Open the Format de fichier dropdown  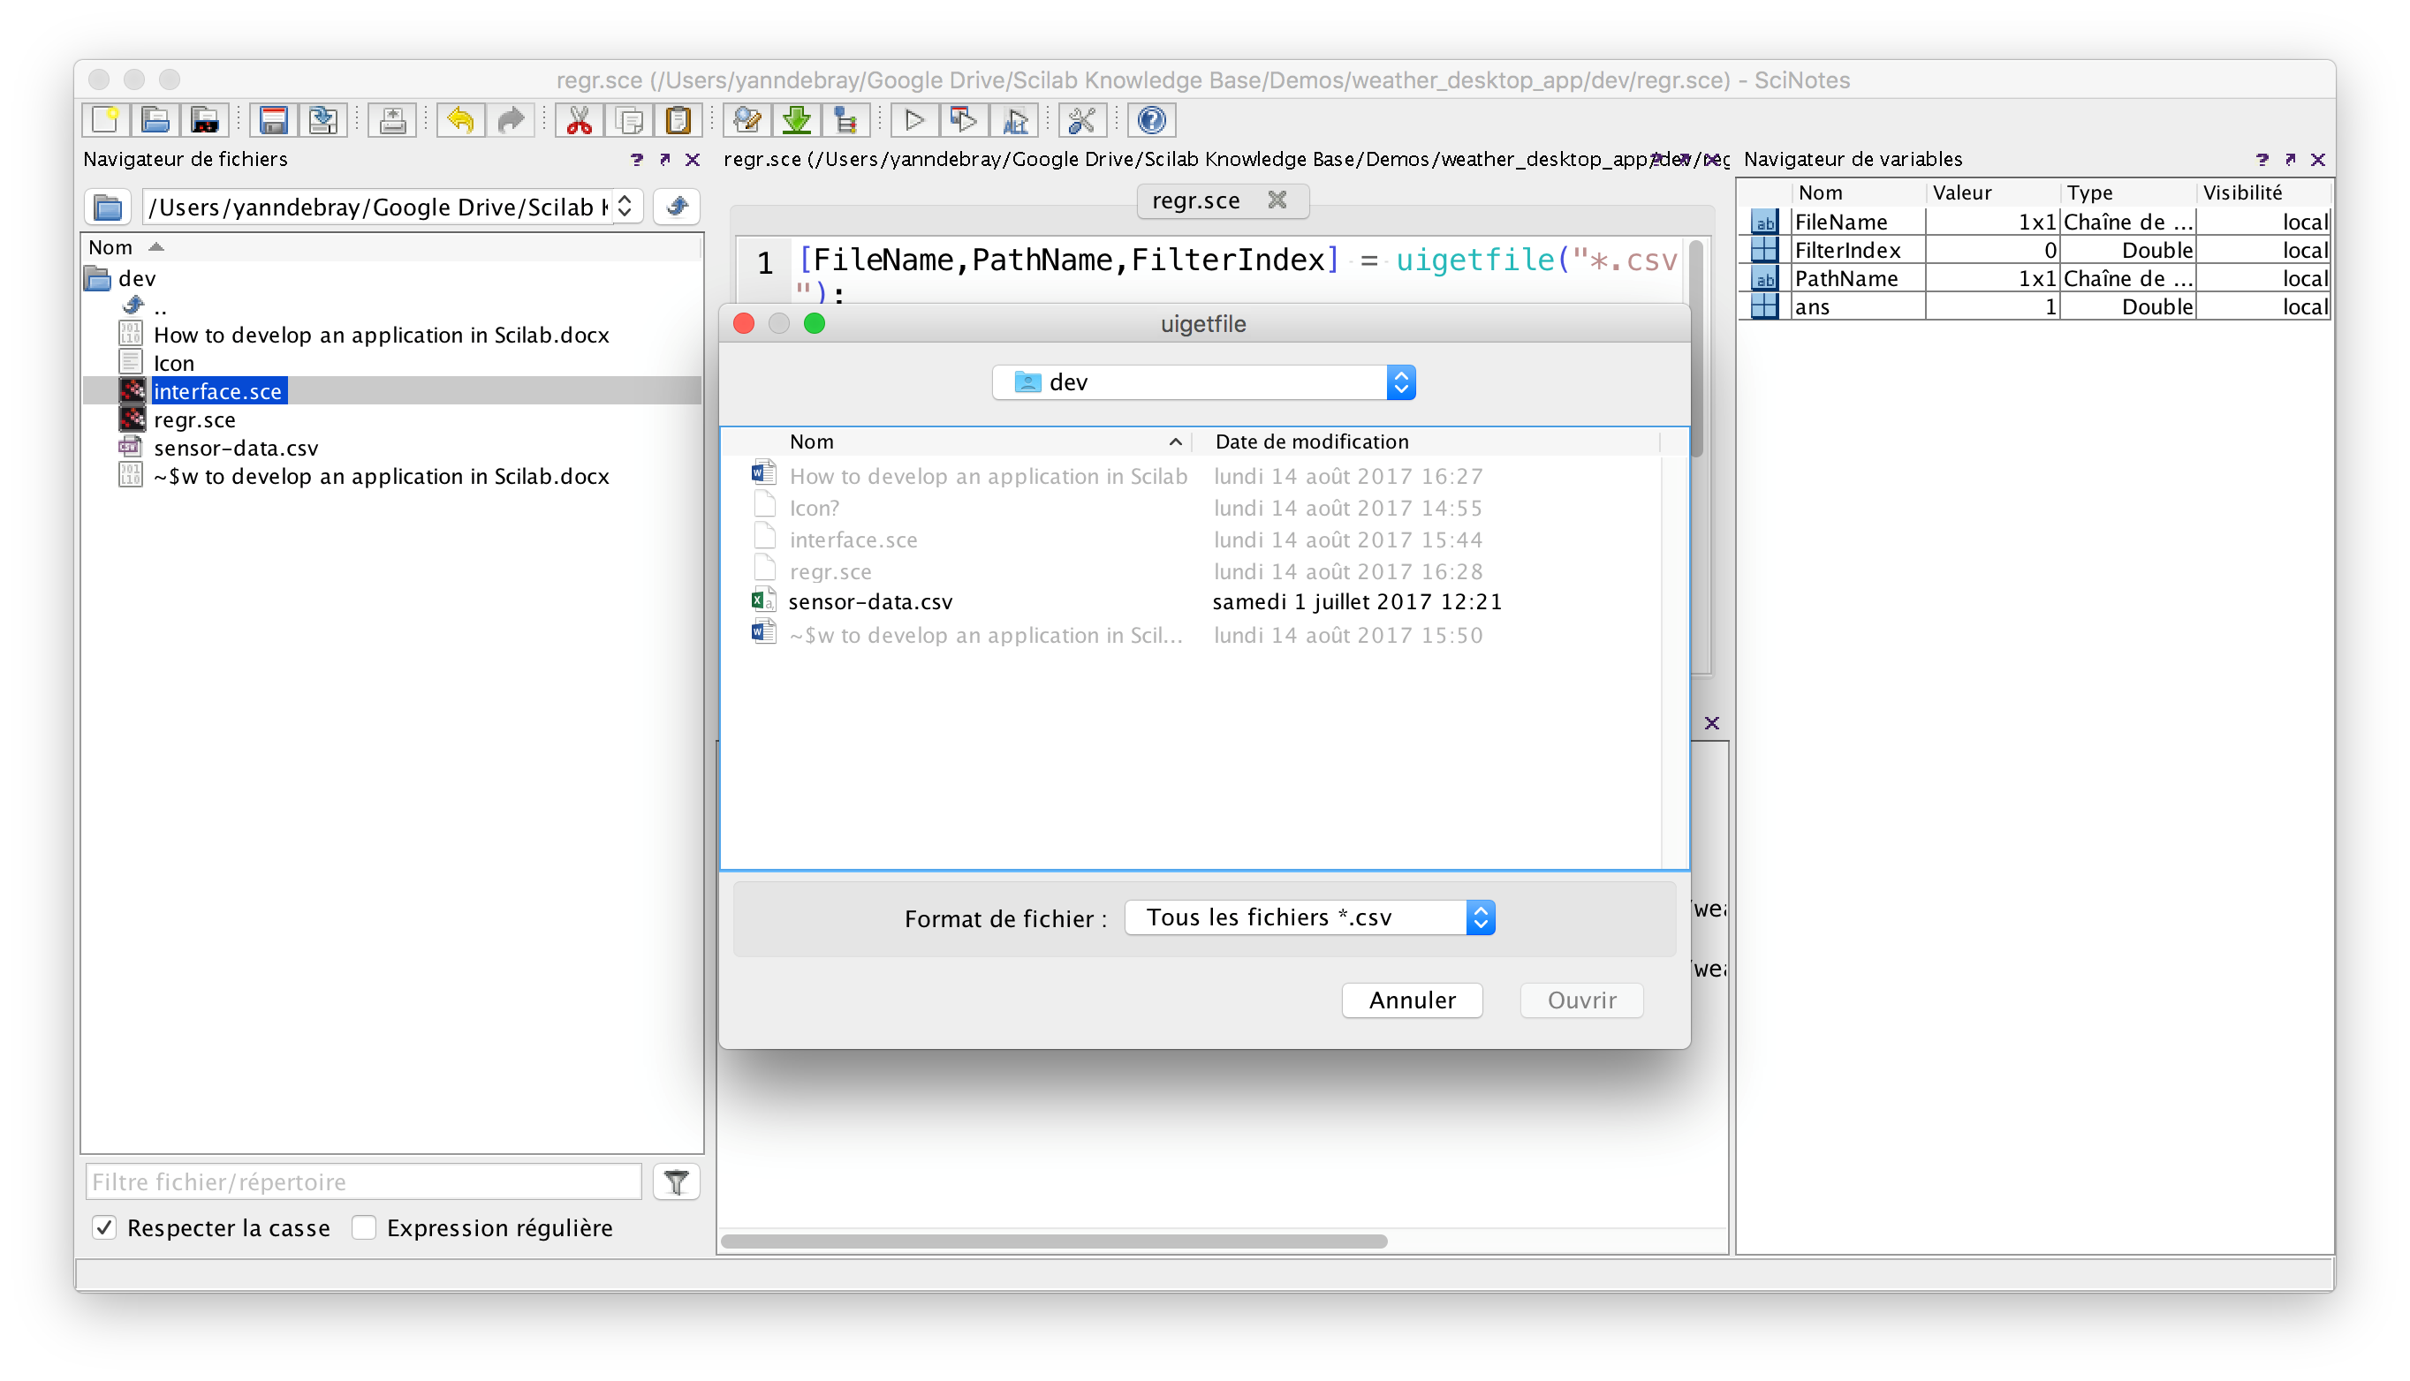coord(1309,917)
